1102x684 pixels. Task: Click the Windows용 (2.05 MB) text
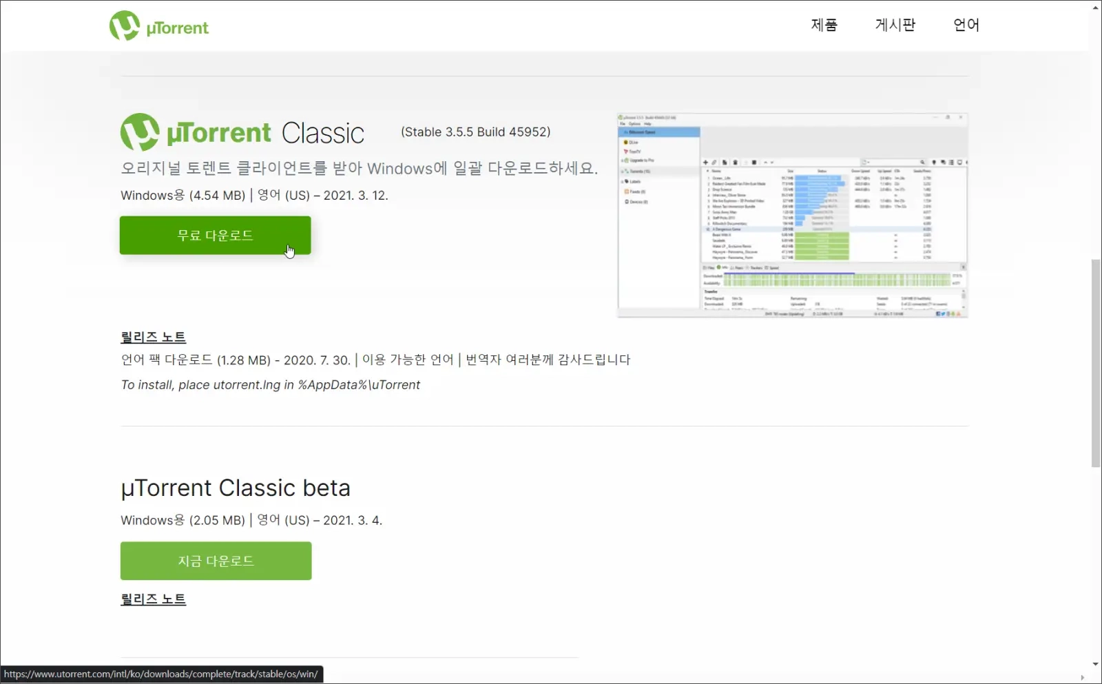[183, 520]
